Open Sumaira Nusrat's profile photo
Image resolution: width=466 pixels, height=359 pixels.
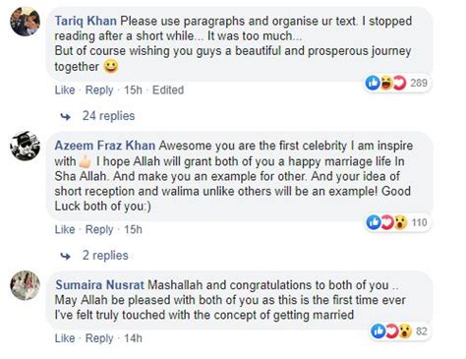coord(25,285)
